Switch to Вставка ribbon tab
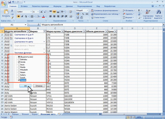The width and height of the screenshot is (165, 119). pos(24,6)
